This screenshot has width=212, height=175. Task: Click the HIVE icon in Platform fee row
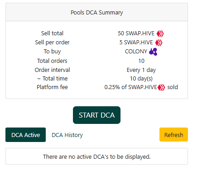(161, 87)
